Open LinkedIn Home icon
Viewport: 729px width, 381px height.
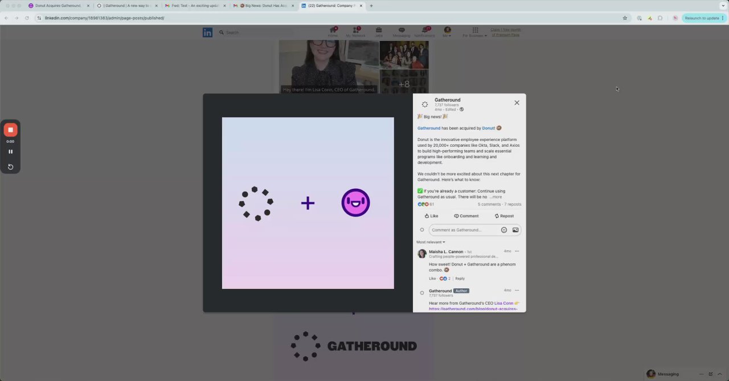(x=333, y=32)
